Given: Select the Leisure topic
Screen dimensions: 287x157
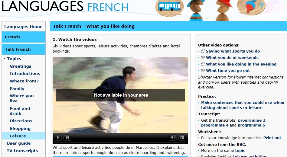Looking at the screenshot, I should point(18,136).
